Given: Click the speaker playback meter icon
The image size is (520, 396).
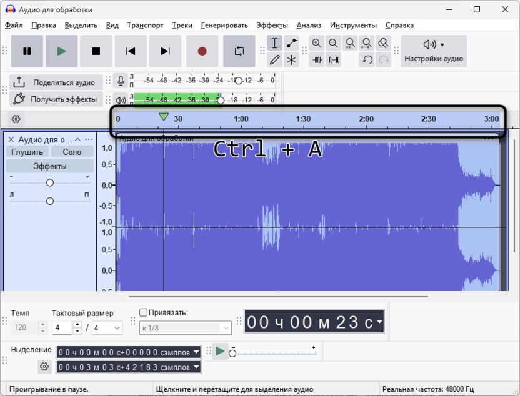Looking at the screenshot, I should [121, 100].
